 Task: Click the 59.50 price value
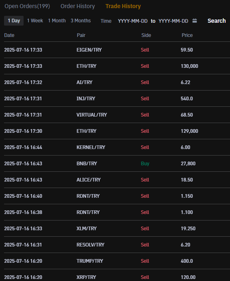coord(187,50)
